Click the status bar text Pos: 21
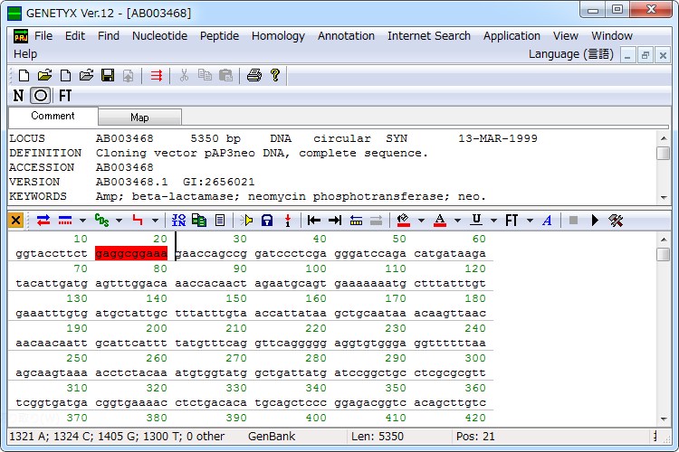The image size is (679, 452). coord(475,437)
